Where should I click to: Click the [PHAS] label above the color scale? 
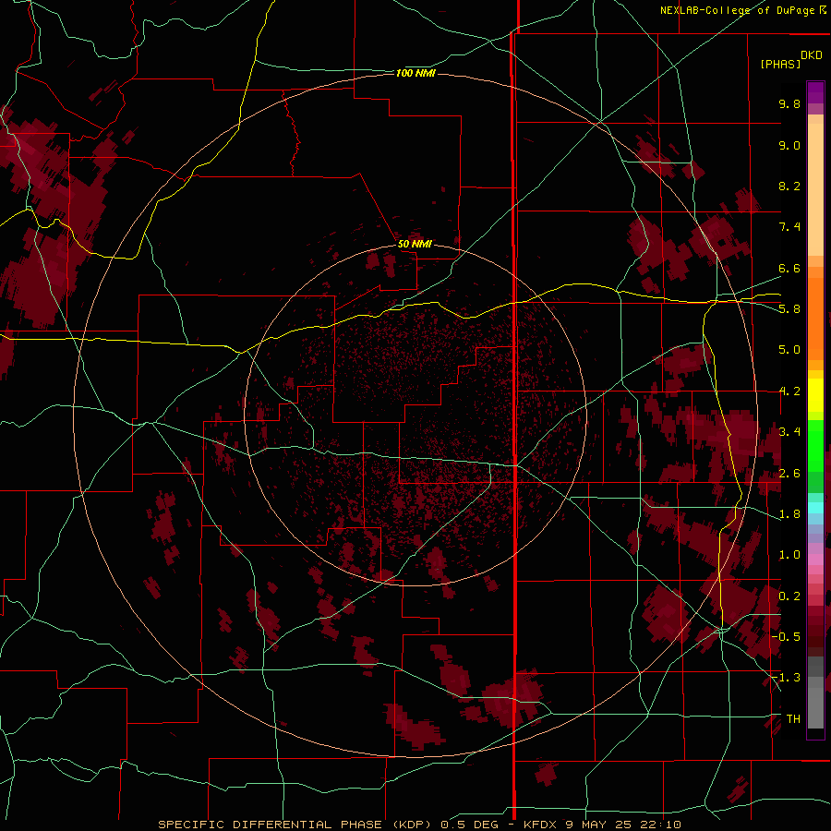pos(780,64)
